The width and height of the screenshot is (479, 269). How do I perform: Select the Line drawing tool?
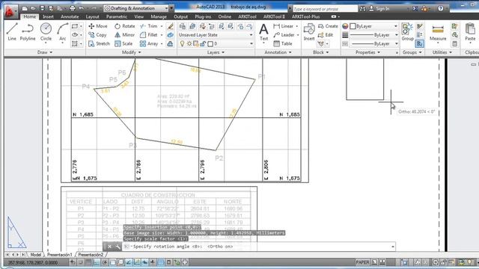click(x=12, y=31)
